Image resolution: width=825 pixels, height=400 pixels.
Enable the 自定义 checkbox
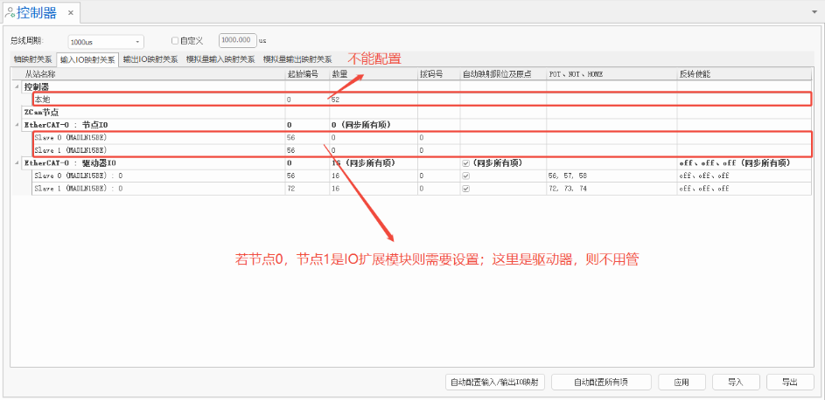point(175,40)
